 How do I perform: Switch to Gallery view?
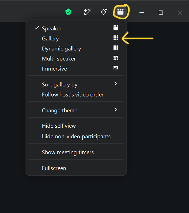pyautogui.click(x=76, y=38)
